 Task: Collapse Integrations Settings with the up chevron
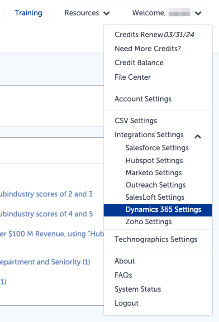pos(198,137)
